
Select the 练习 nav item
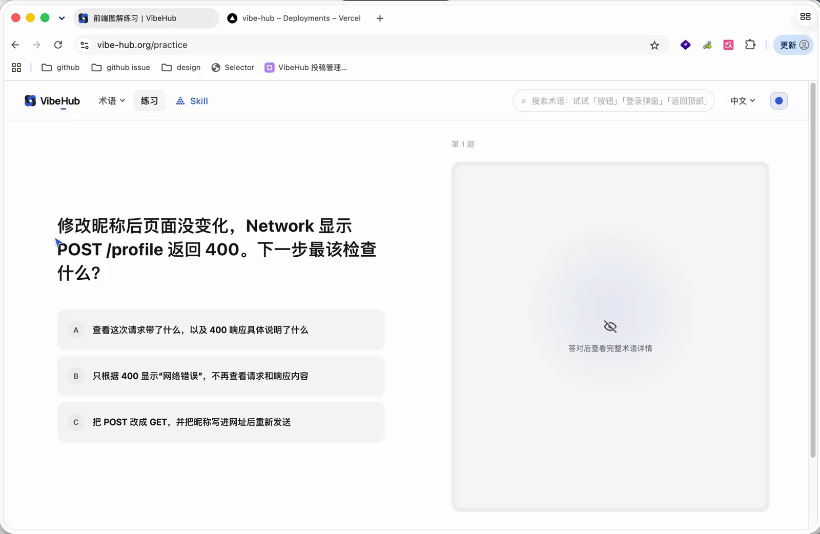[x=149, y=101]
